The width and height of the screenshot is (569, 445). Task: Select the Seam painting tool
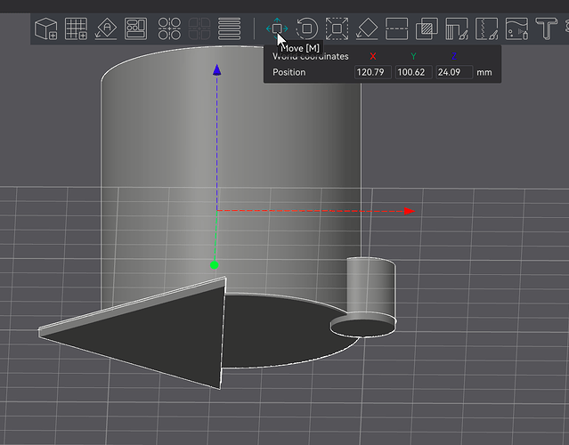(486, 28)
